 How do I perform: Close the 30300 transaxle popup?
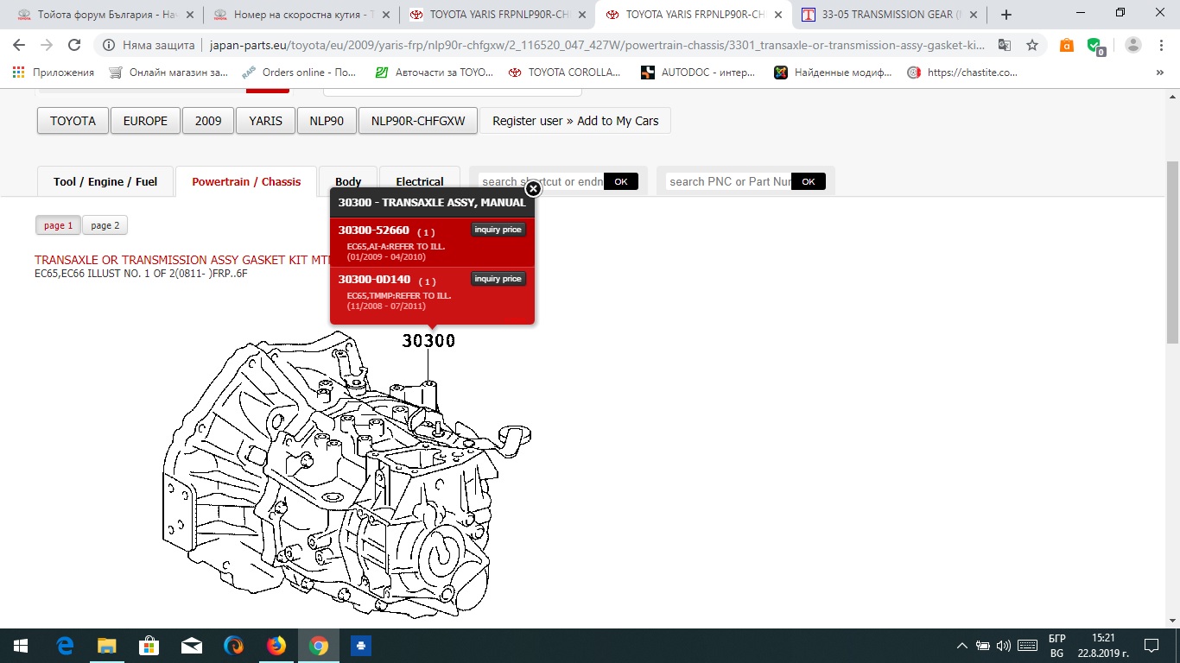pyautogui.click(x=533, y=188)
